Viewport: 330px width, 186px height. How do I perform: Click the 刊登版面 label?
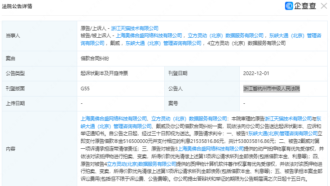point(15,89)
